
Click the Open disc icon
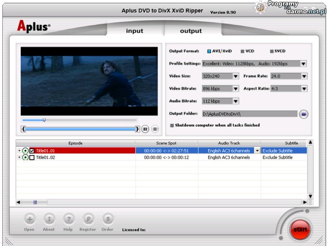tap(29, 219)
